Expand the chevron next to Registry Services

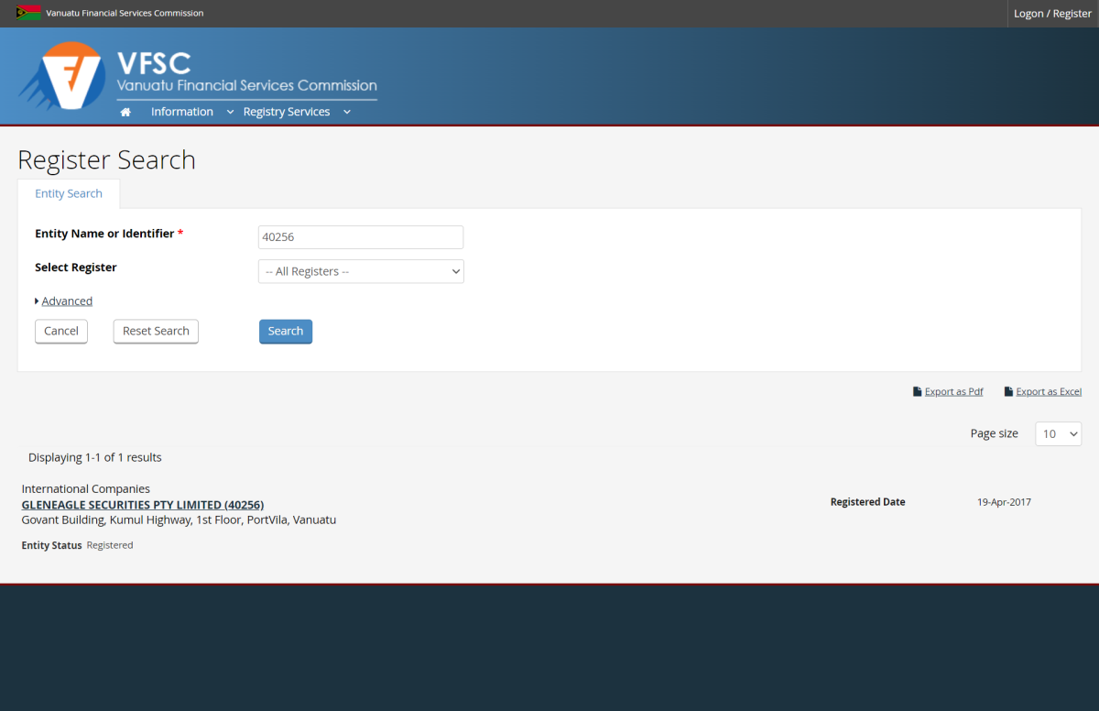[x=346, y=112]
